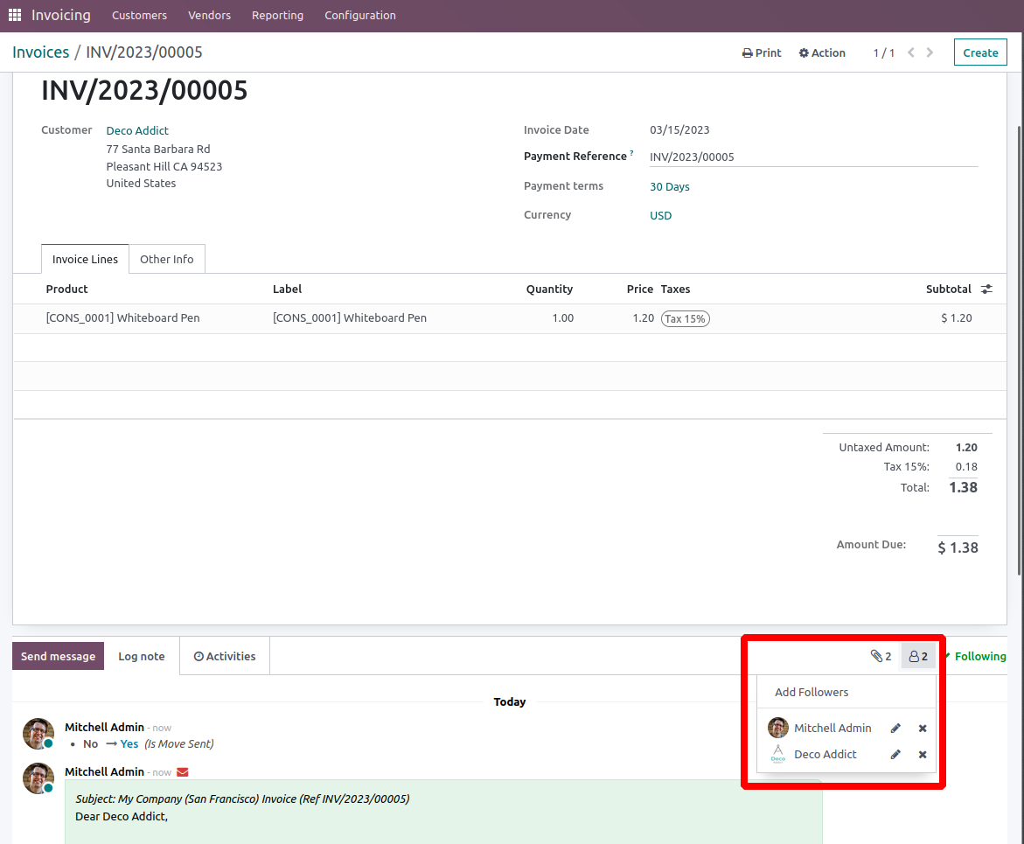Select the Whiteboard Pen label cell
This screenshot has width=1024, height=844.
pos(350,318)
